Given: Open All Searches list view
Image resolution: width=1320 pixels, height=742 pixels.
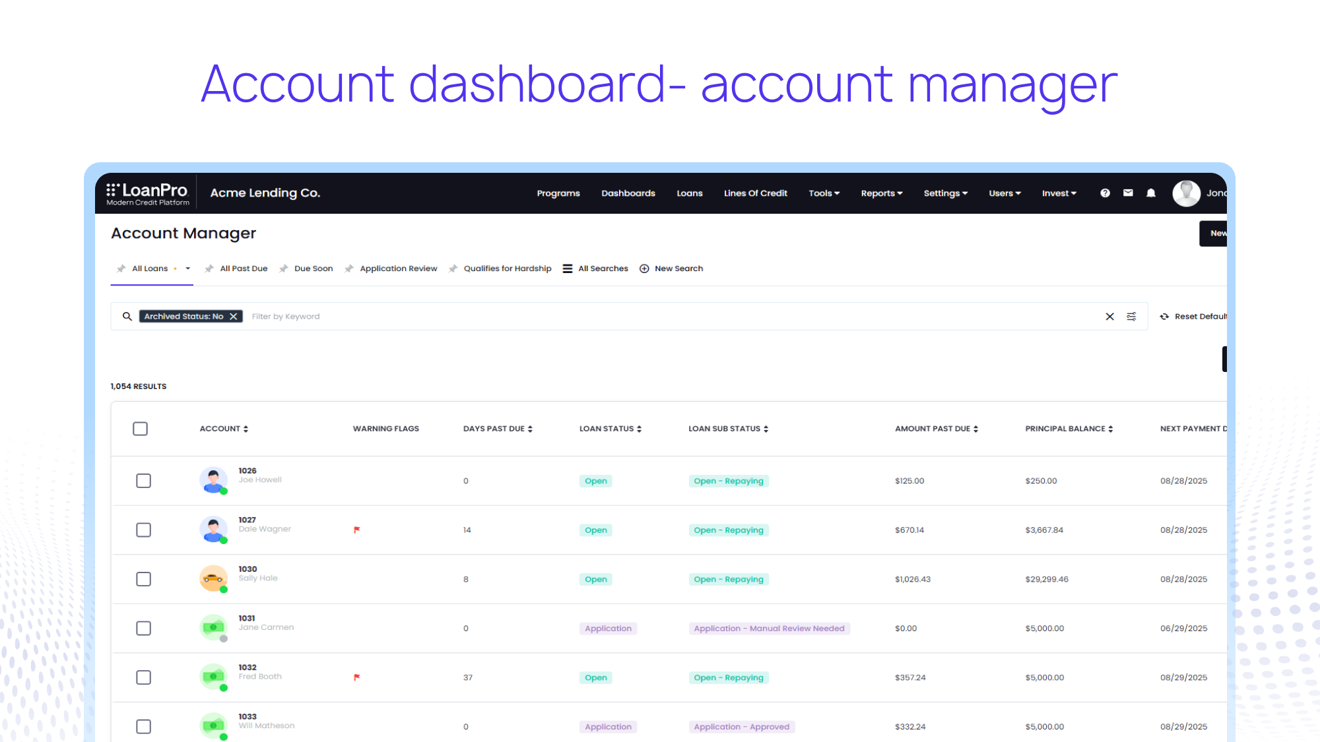Looking at the screenshot, I should click(595, 268).
